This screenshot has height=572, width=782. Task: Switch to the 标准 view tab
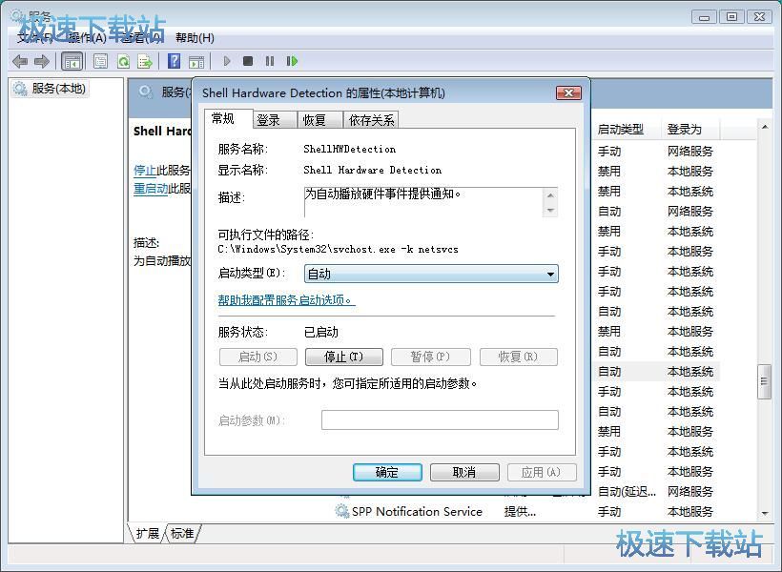coord(182,533)
